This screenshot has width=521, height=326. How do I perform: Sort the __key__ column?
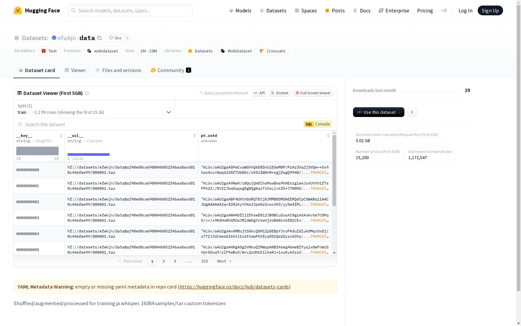pyautogui.click(x=61, y=136)
